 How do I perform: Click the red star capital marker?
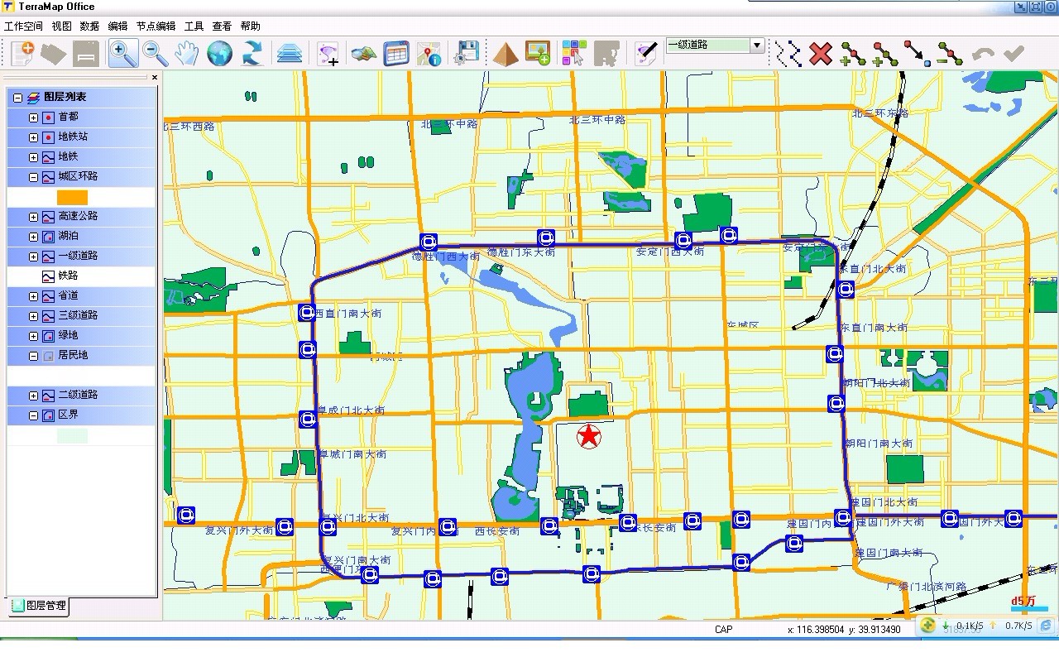(588, 435)
